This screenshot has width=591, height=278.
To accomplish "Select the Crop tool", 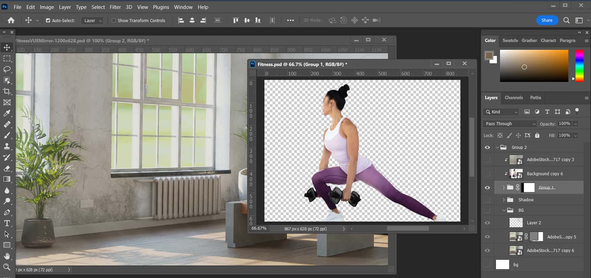I will (x=7, y=91).
